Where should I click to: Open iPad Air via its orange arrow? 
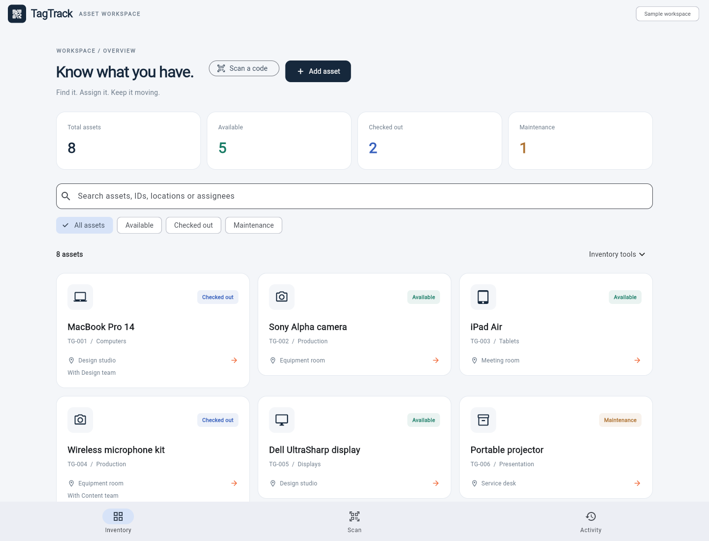[x=637, y=361]
